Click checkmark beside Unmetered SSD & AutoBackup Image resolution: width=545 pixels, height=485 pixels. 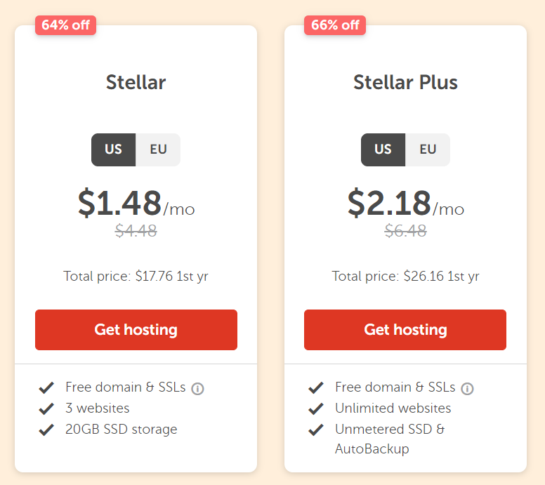[316, 430]
